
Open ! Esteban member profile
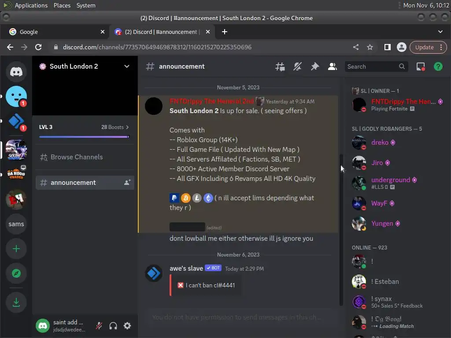(x=398, y=281)
